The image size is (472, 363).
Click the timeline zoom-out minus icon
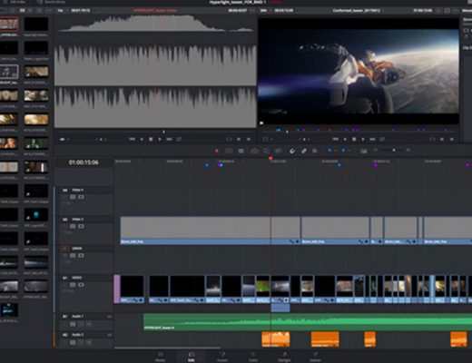(376, 150)
